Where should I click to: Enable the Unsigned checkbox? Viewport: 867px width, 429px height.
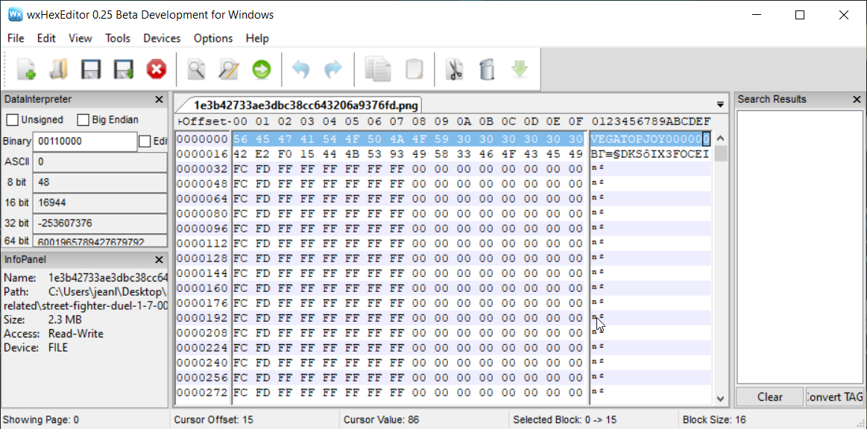pyautogui.click(x=12, y=120)
